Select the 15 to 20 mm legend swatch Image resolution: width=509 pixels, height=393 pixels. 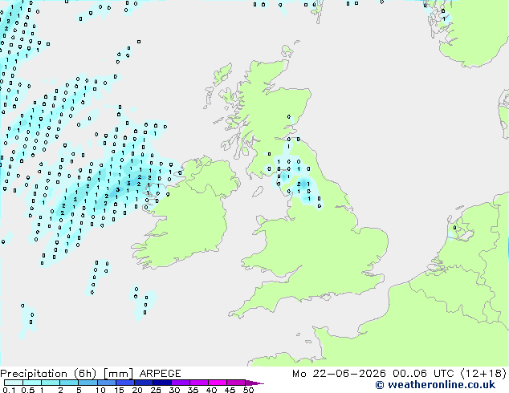click(x=124, y=383)
